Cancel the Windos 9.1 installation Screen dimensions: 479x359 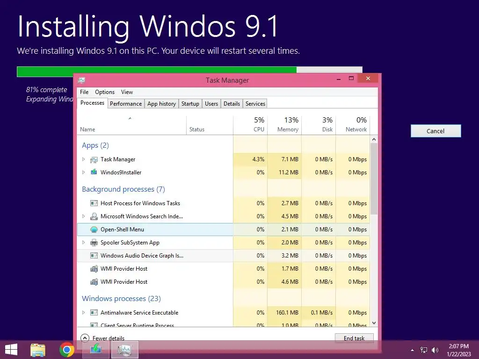pos(435,131)
